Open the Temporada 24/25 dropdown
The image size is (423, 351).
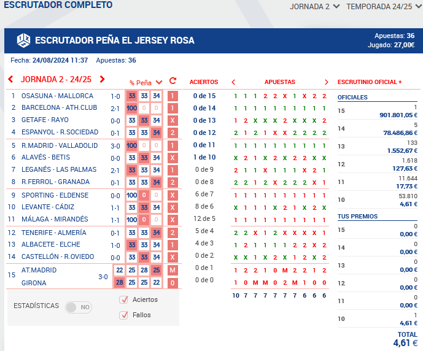[x=384, y=7]
